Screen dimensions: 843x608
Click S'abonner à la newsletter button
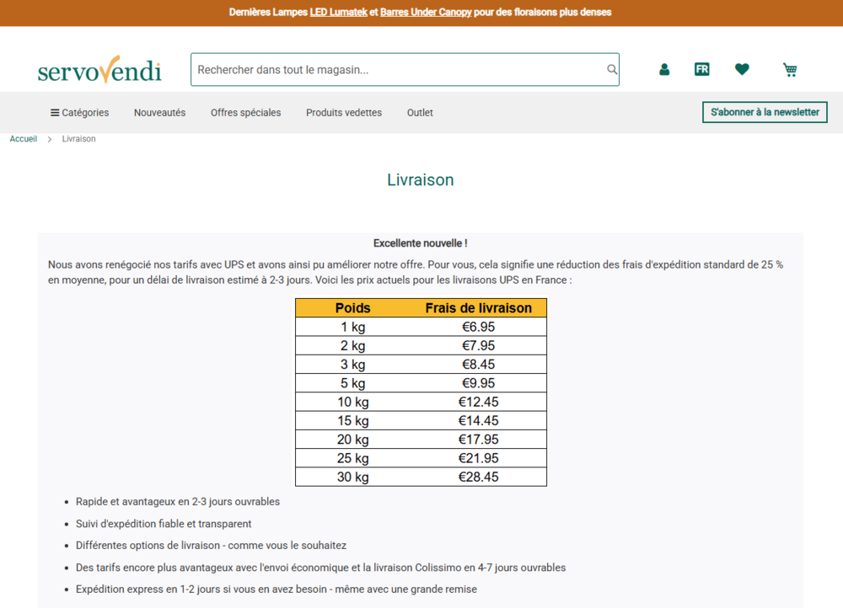(x=765, y=112)
